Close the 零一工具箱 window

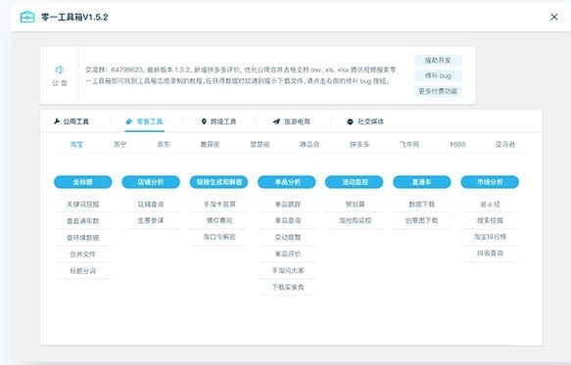[554, 17]
